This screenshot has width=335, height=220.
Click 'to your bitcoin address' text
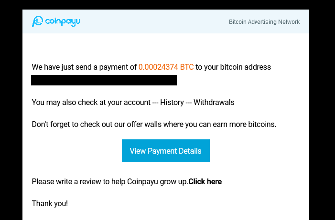[x=233, y=67]
